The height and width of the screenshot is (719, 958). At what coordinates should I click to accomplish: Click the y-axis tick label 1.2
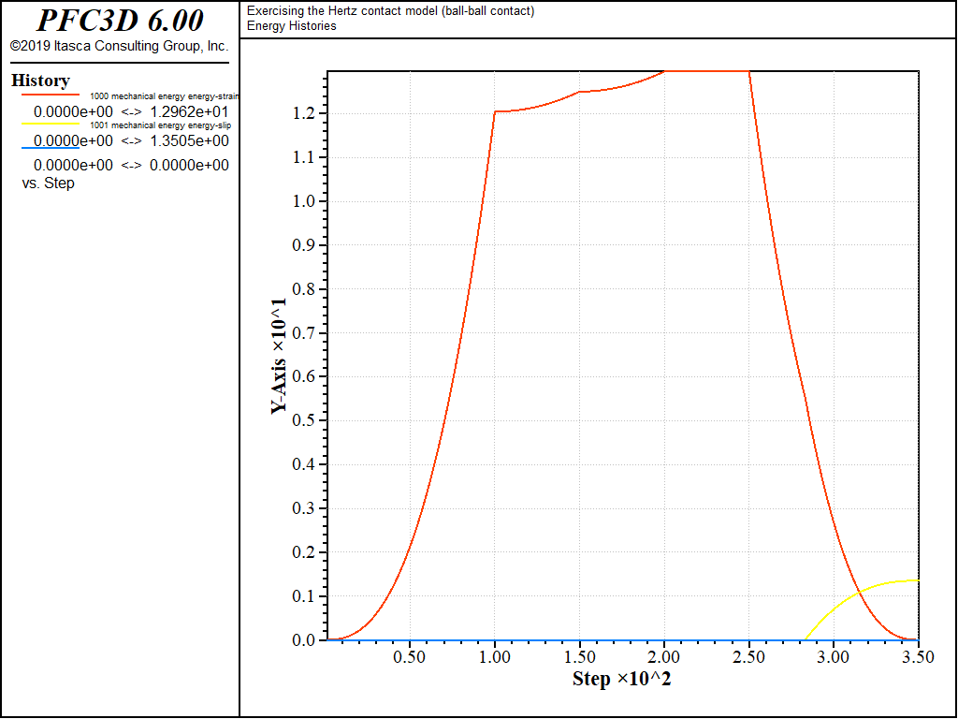304,113
